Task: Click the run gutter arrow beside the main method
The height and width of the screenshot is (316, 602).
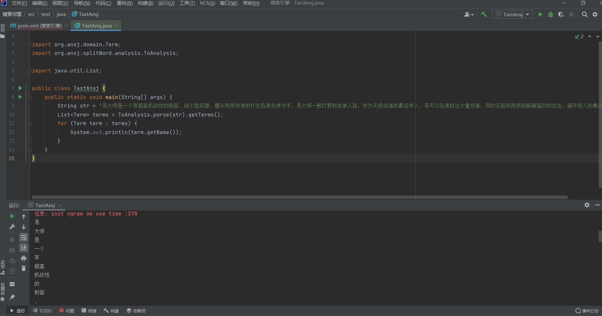Action: pos(20,97)
